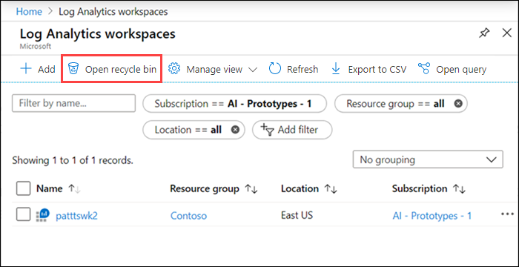
Task: Expand the No grouping dropdown
Action: tap(428, 159)
